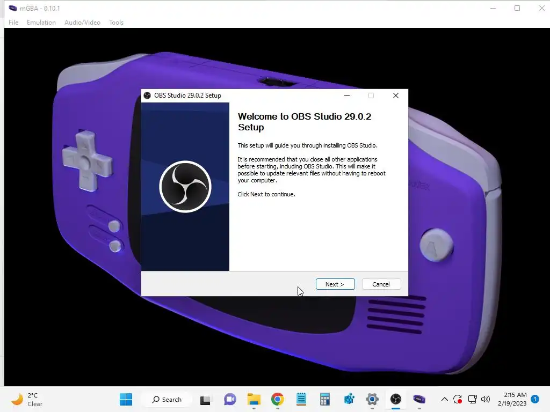550x412 pixels.
Task: Open the volume tray icon
Action: (x=486, y=399)
